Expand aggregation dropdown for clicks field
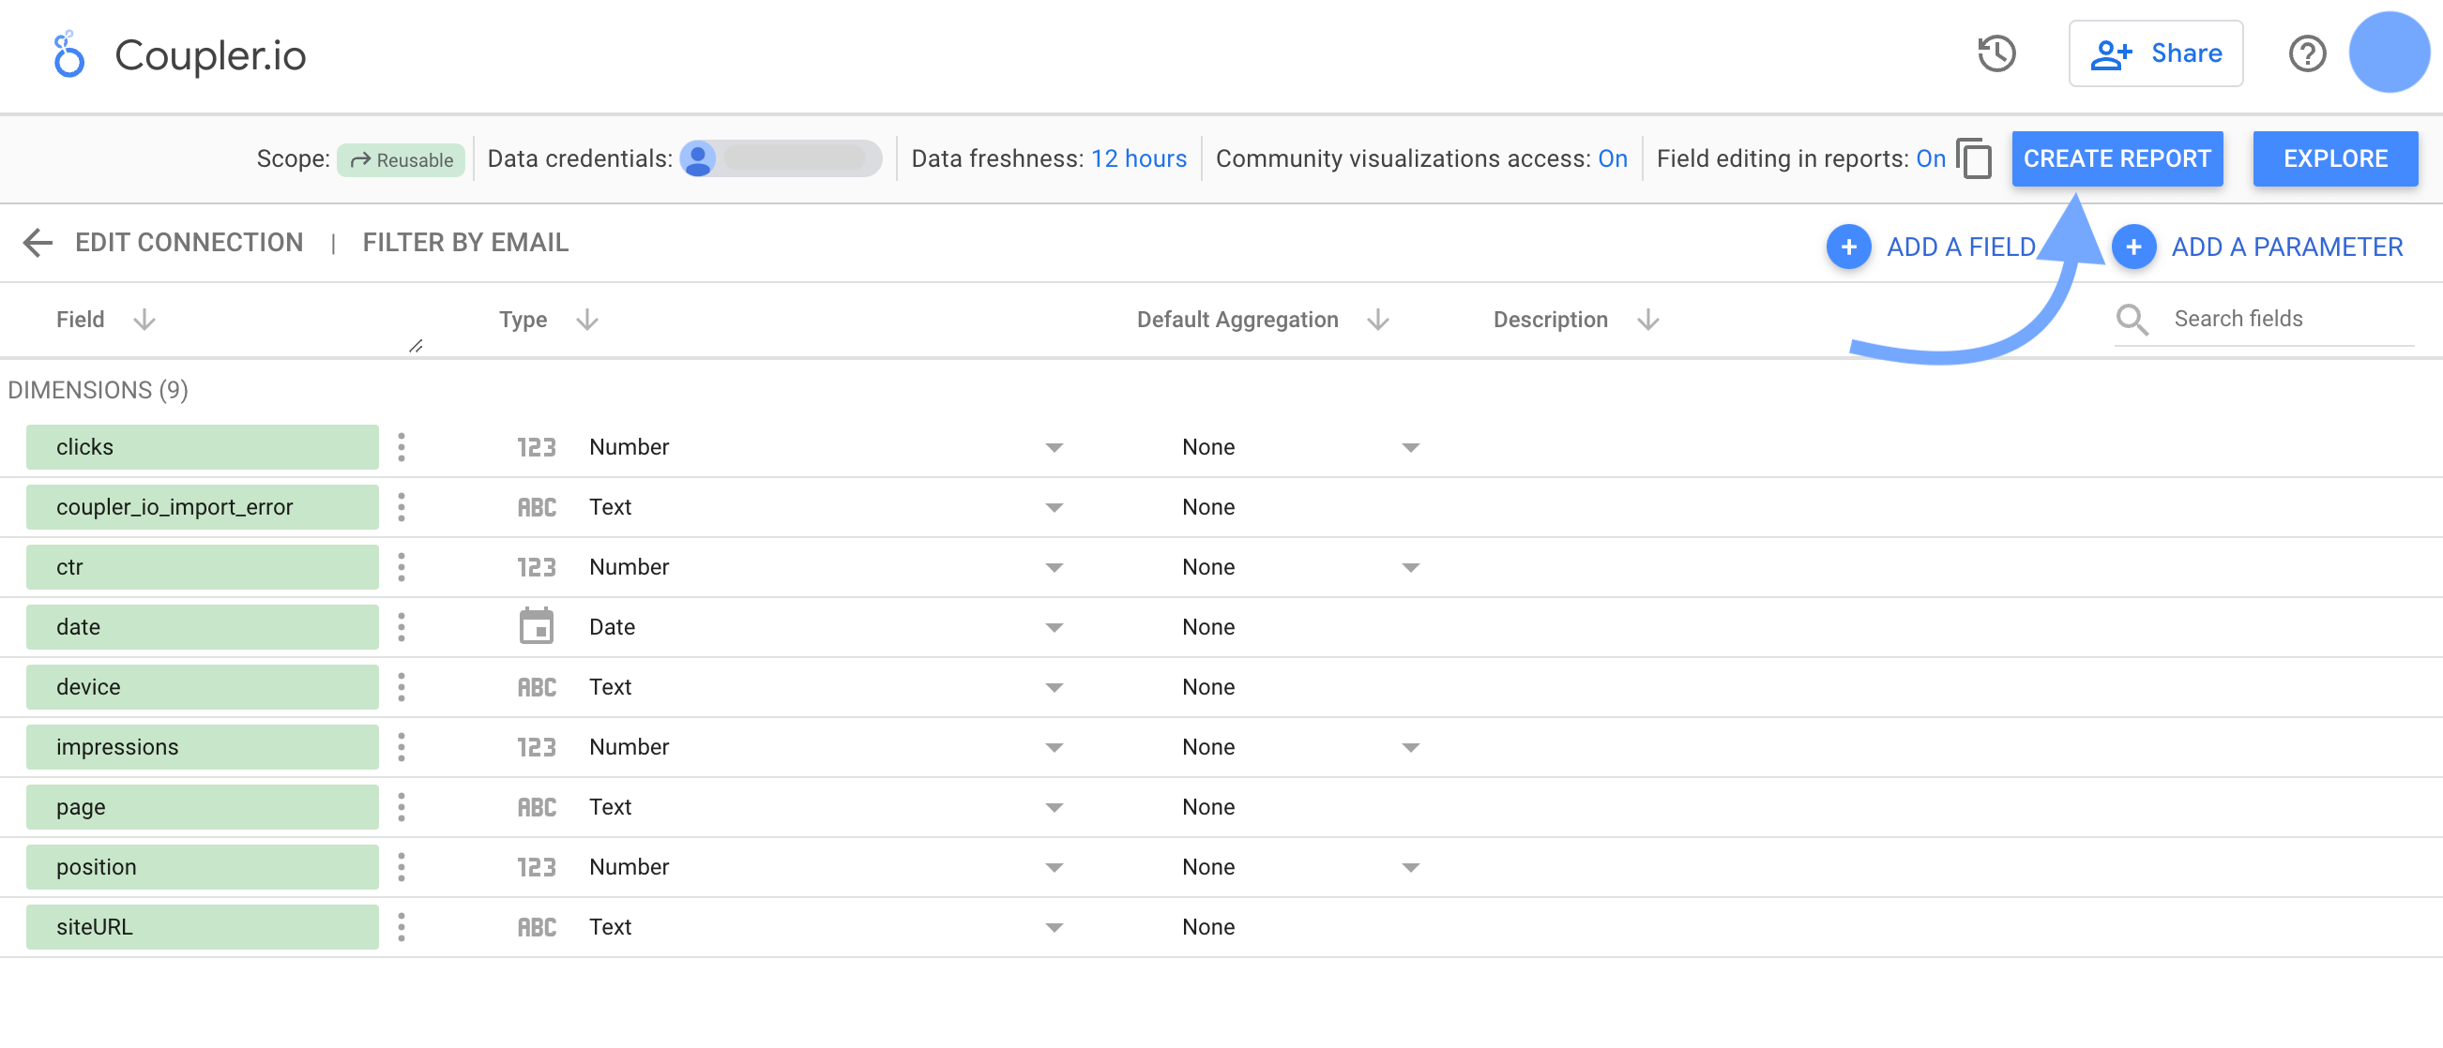 (1410, 448)
